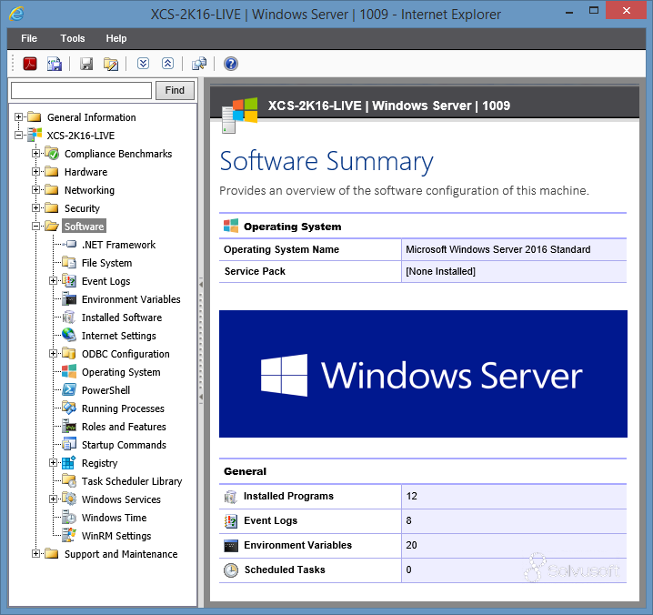Screen dimensions: 653x615
Task: Click the blue help question mark icon
Action: 231,64
